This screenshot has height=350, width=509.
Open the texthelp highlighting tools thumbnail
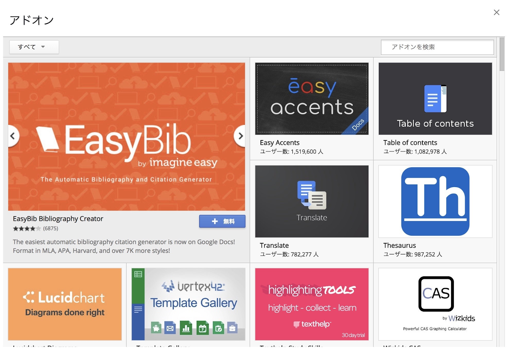[312, 304]
